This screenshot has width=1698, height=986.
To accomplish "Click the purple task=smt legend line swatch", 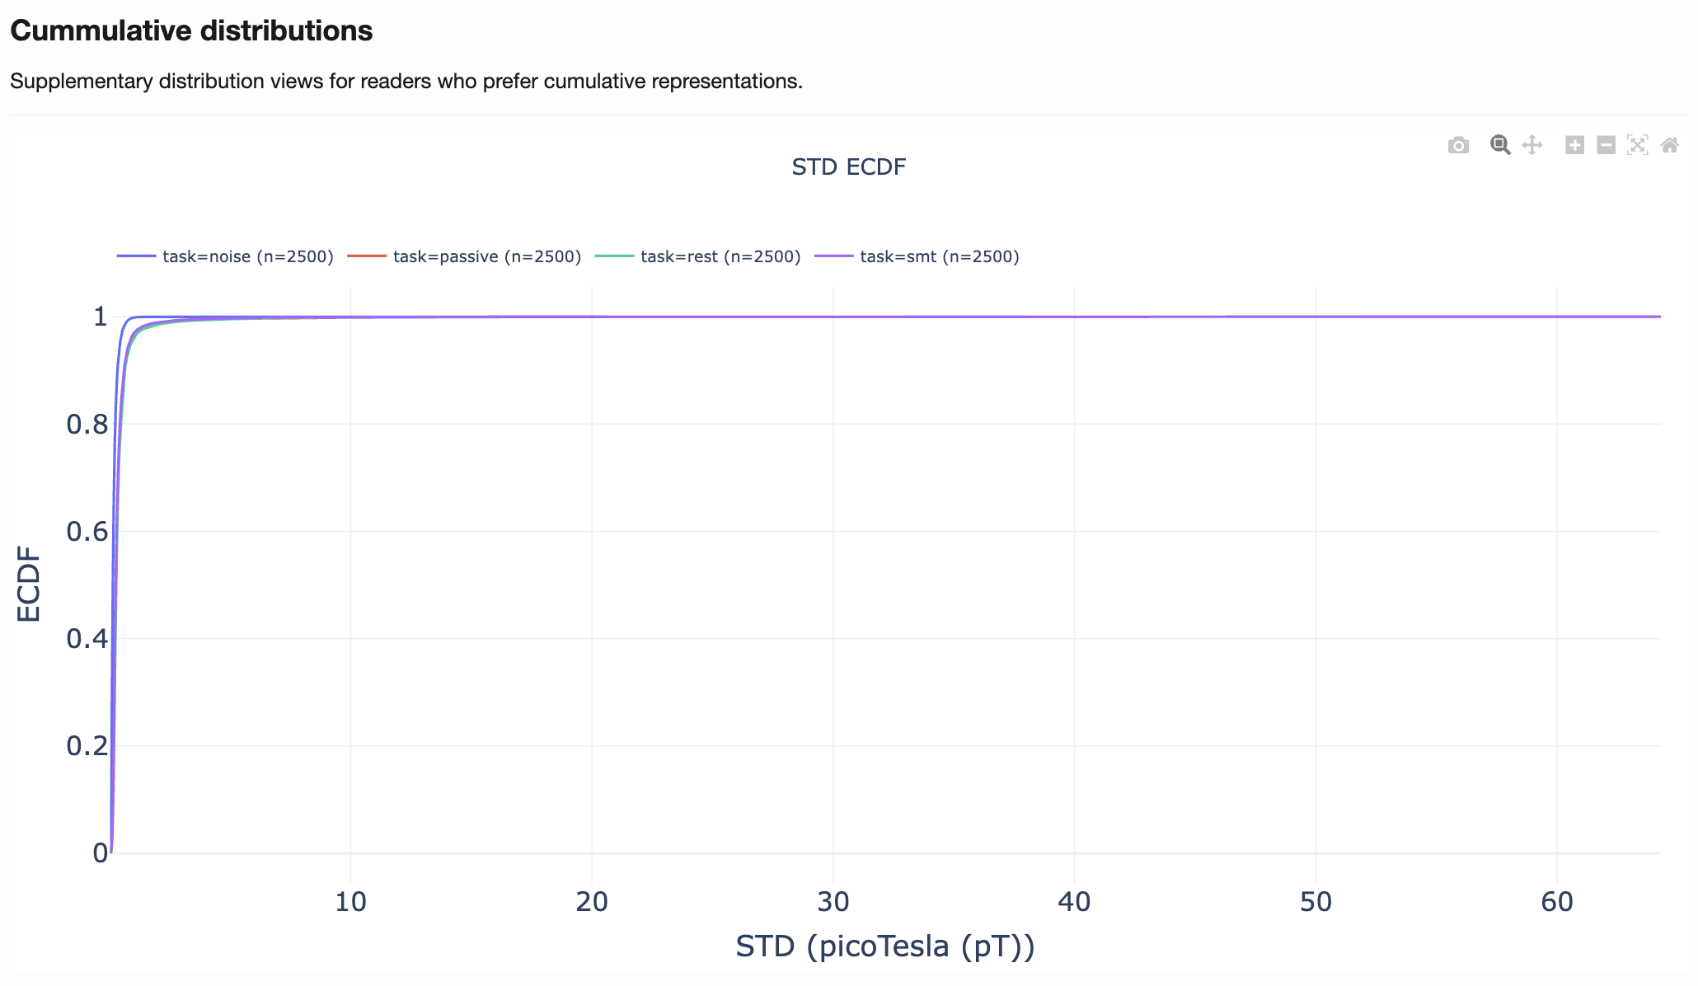I will click(x=834, y=256).
